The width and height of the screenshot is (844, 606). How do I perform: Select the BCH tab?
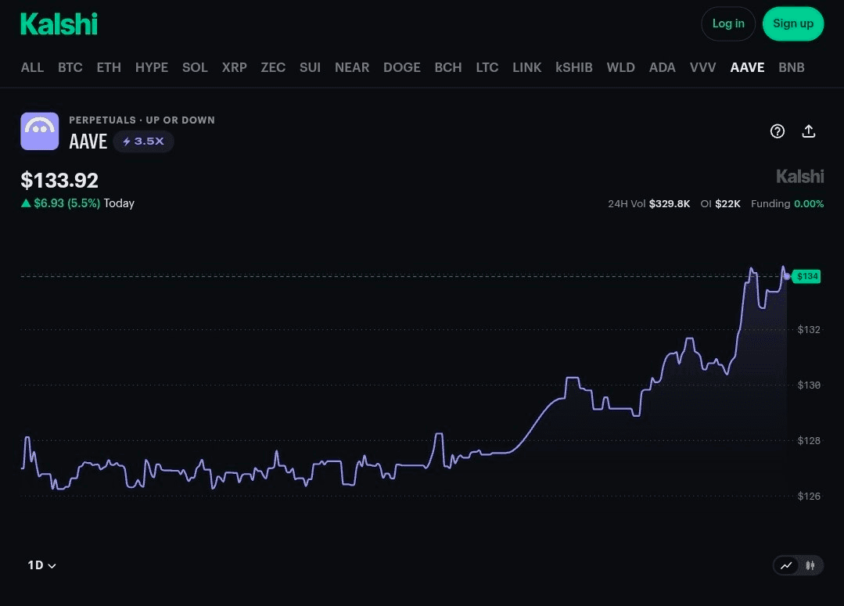pos(448,67)
